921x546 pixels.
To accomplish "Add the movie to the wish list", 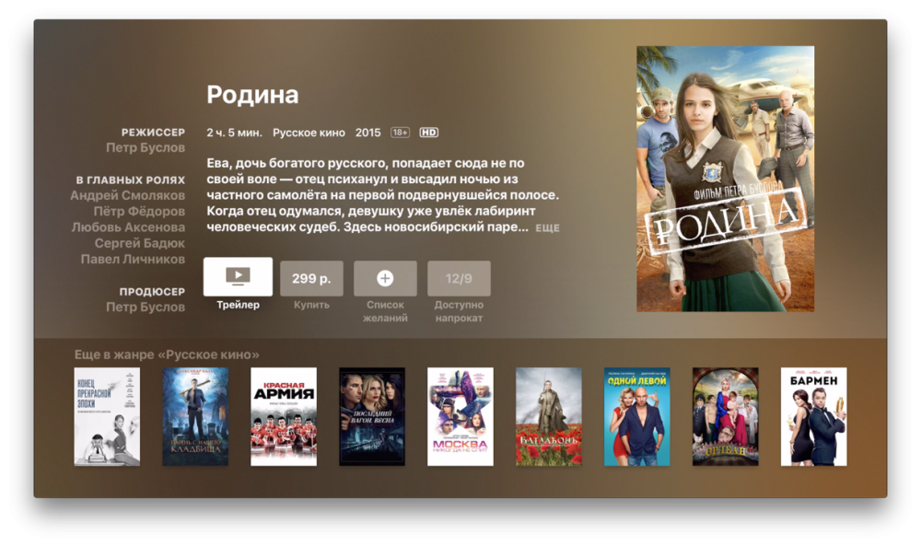I will tap(385, 278).
